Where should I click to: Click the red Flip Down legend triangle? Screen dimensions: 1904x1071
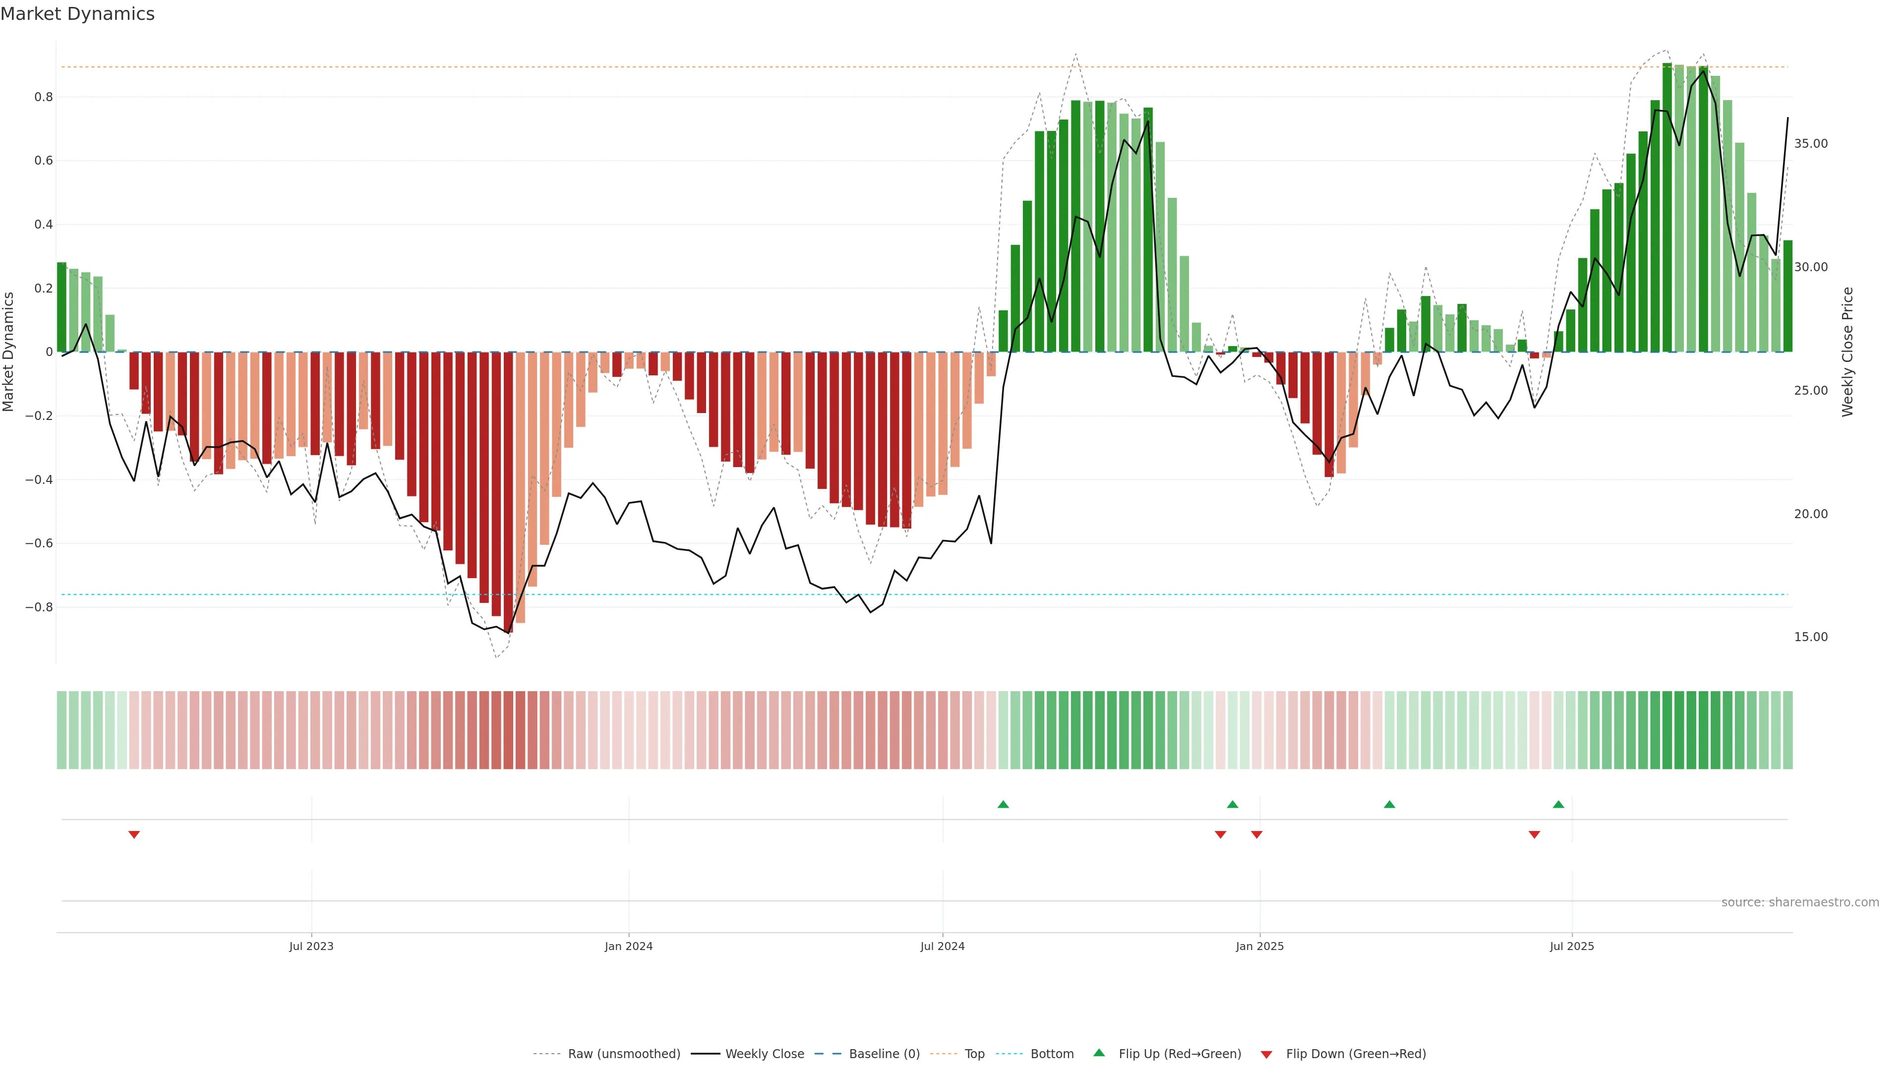[1266, 1054]
